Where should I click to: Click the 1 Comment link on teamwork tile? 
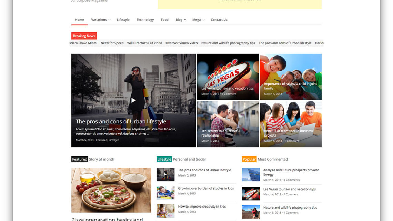click(x=292, y=141)
